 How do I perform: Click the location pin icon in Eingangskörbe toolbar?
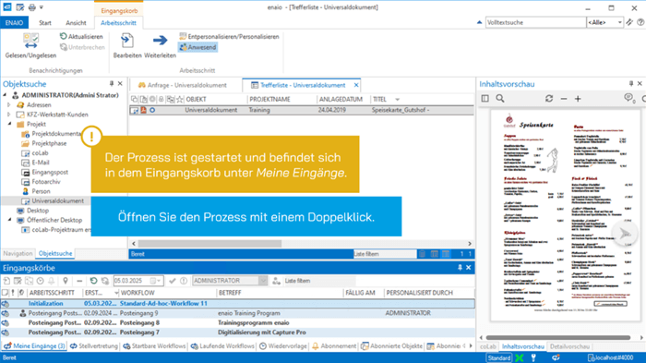(66, 281)
